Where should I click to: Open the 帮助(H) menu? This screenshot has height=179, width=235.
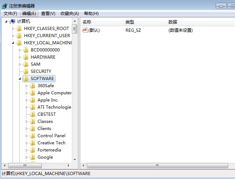pyautogui.click(x=91, y=14)
